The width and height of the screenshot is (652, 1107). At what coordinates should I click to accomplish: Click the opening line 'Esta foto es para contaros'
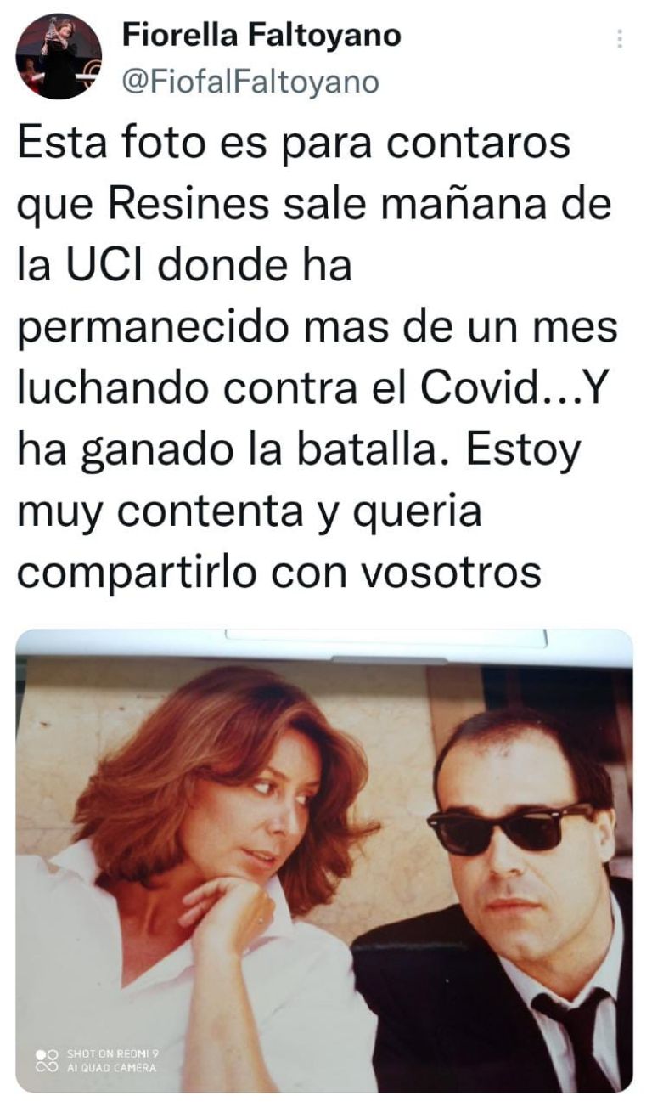pyautogui.click(x=294, y=144)
